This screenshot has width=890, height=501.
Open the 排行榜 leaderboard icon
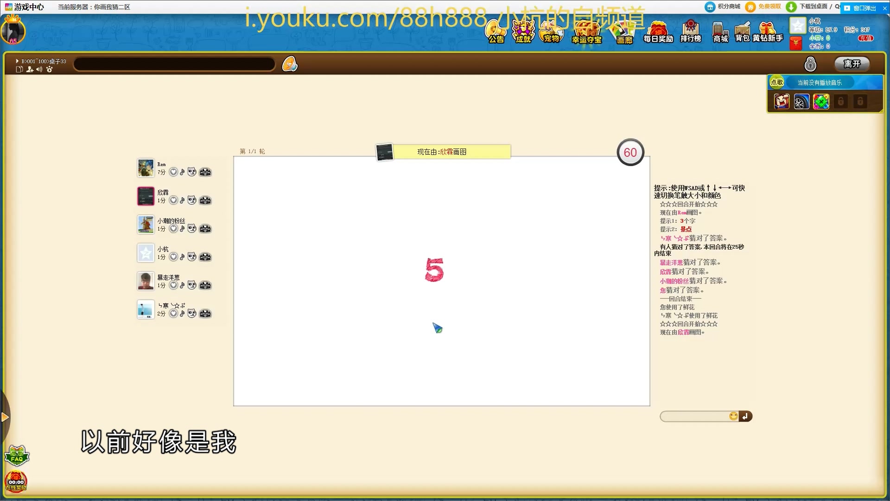tap(691, 32)
